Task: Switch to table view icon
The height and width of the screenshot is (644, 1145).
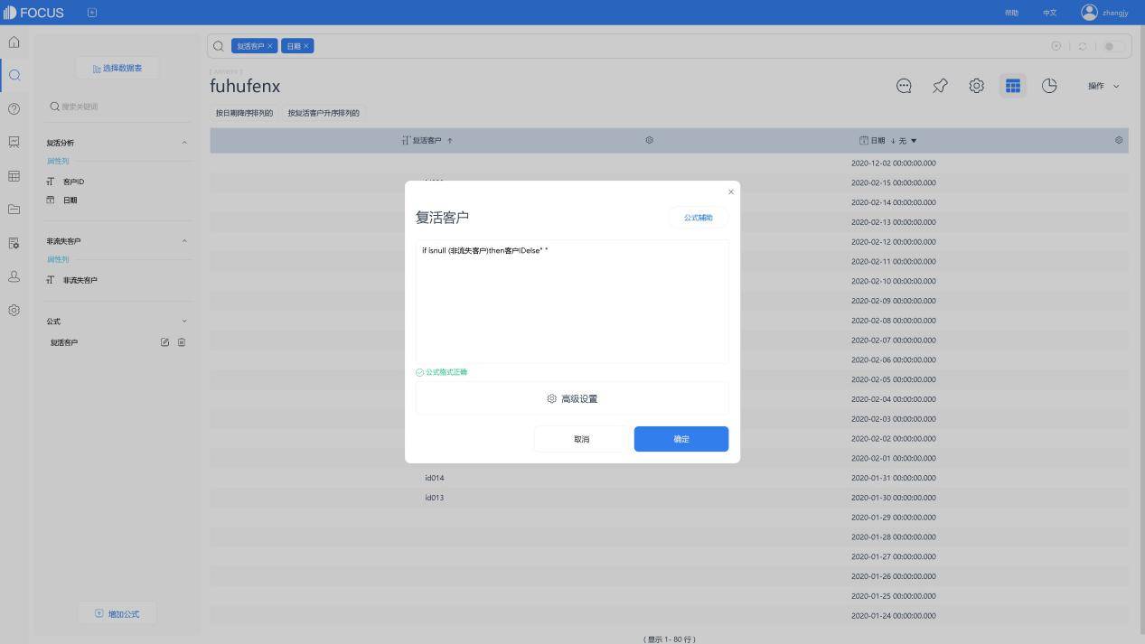Action: tap(1013, 86)
